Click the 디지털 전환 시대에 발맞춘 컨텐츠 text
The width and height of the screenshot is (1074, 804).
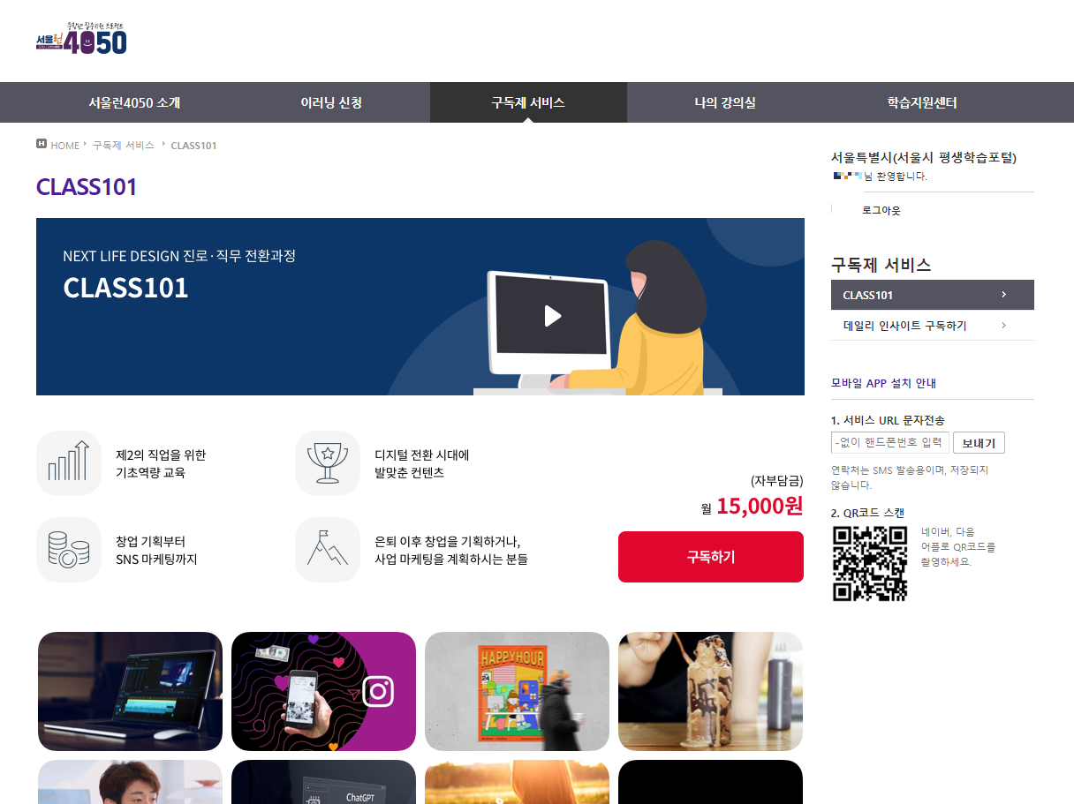pyautogui.click(x=421, y=463)
